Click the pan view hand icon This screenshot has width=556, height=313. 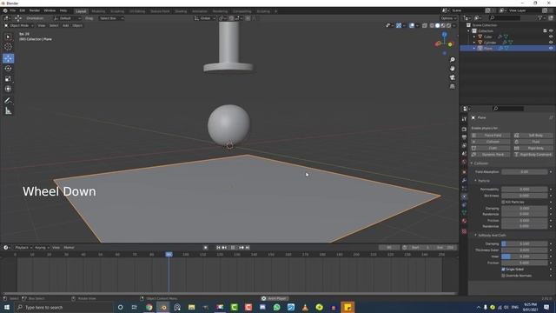[x=452, y=69]
